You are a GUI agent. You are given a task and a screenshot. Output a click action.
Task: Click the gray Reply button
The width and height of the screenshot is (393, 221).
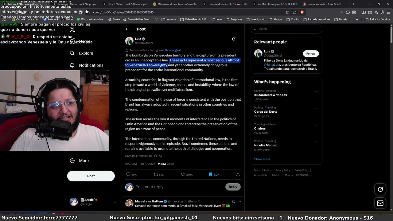click(x=233, y=187)
